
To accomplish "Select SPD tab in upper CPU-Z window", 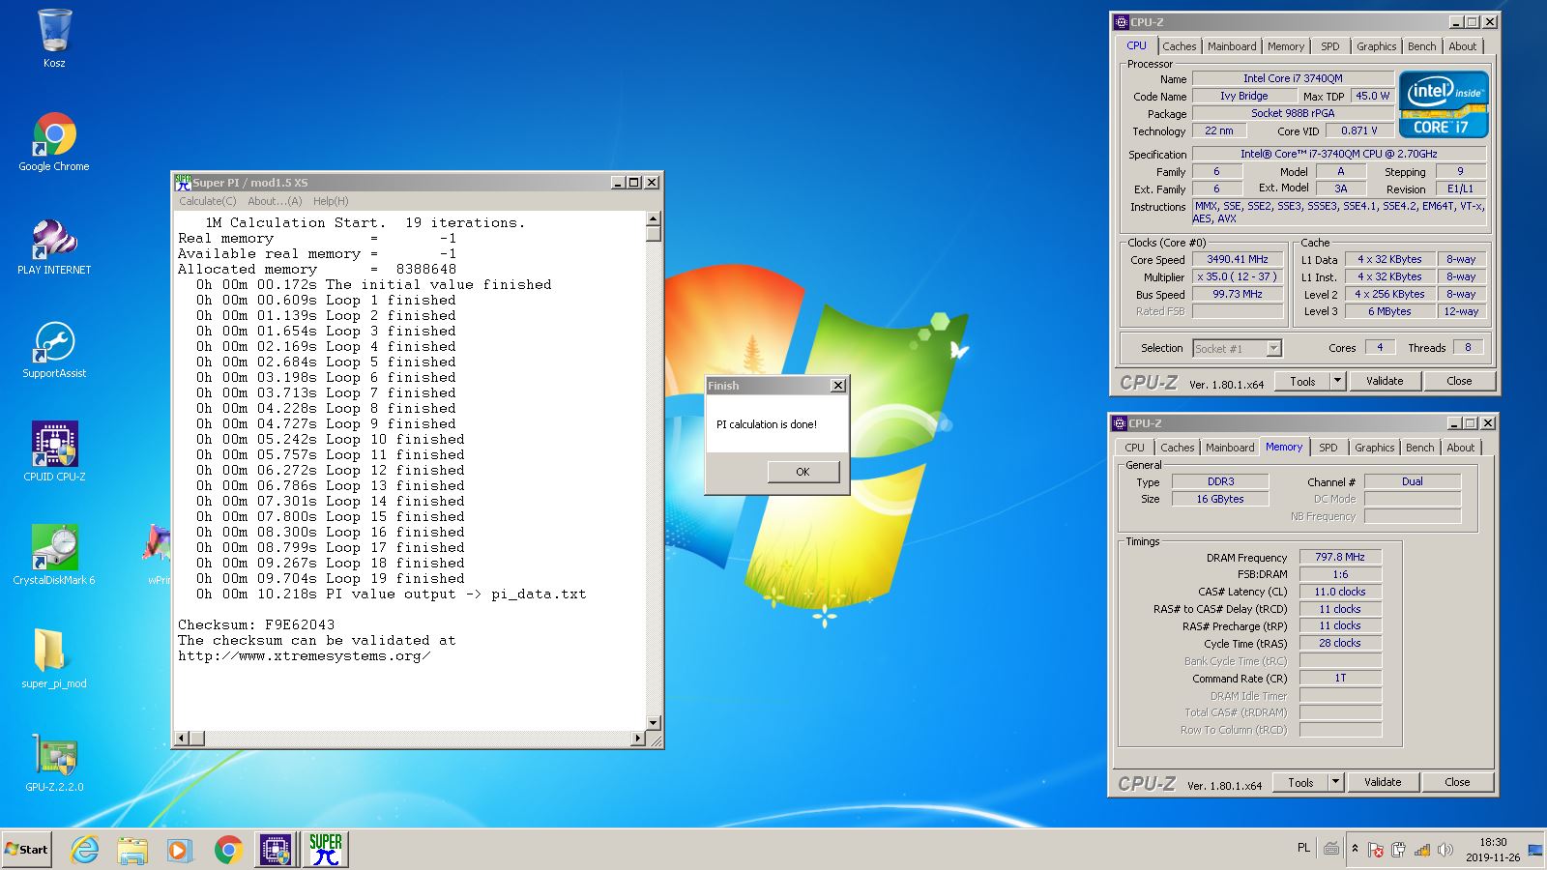I will 1330,46.
